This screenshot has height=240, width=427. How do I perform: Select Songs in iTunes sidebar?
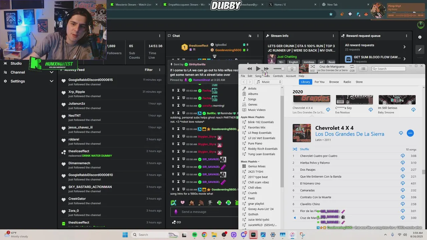pos(252,99)
